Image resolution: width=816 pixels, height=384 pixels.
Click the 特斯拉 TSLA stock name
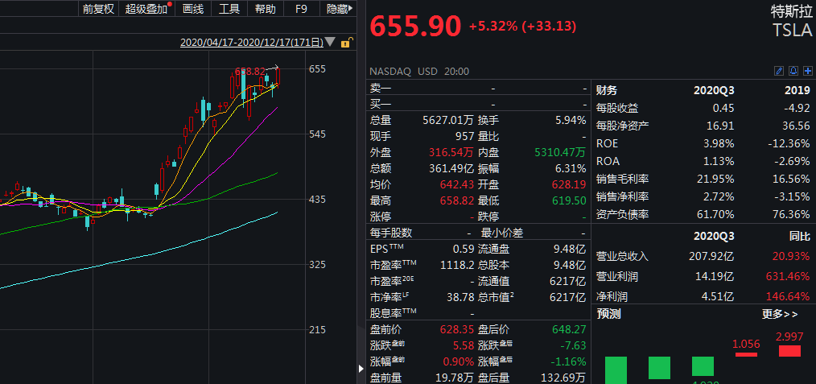(792, 21)
